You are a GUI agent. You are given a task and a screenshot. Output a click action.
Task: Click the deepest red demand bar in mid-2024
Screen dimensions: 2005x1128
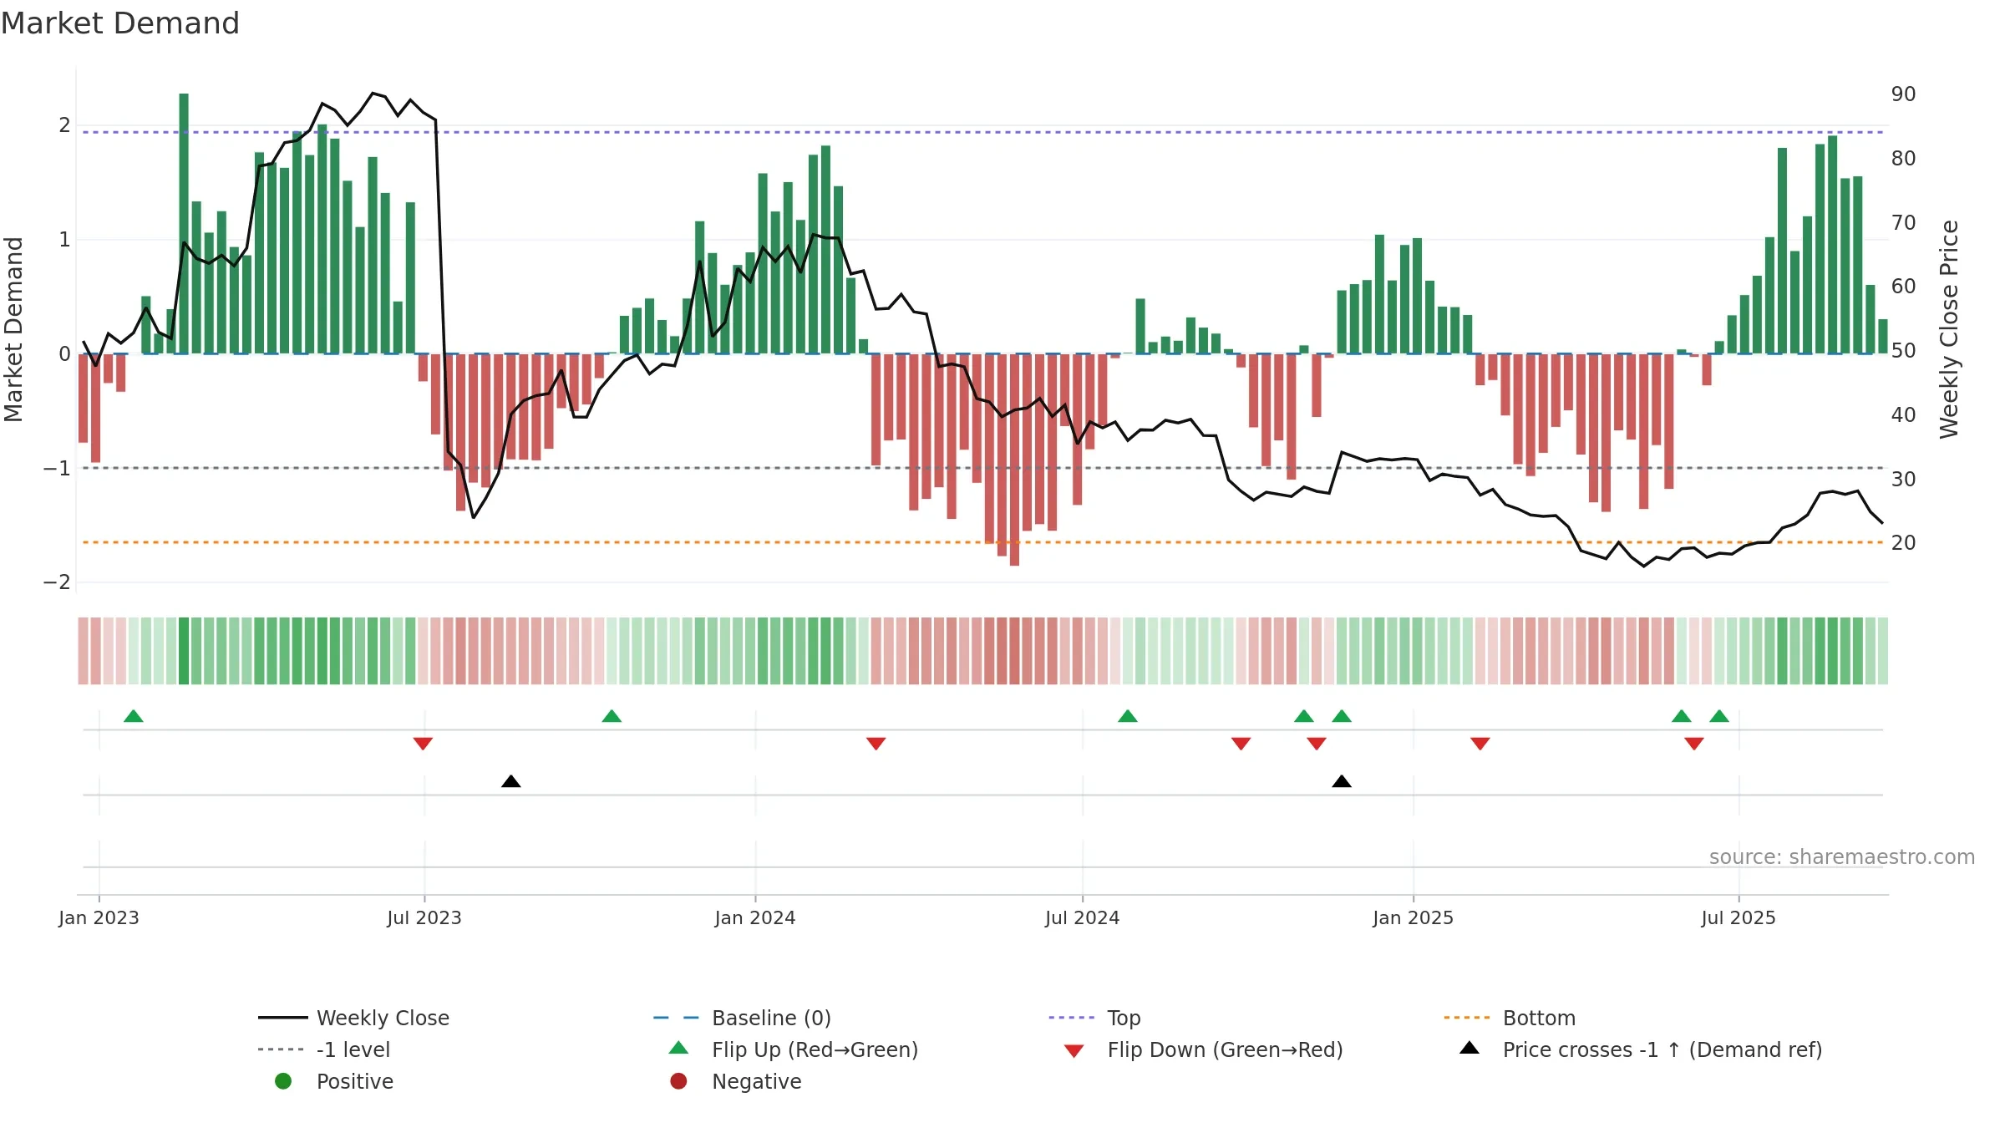[x=1014, y=460]
